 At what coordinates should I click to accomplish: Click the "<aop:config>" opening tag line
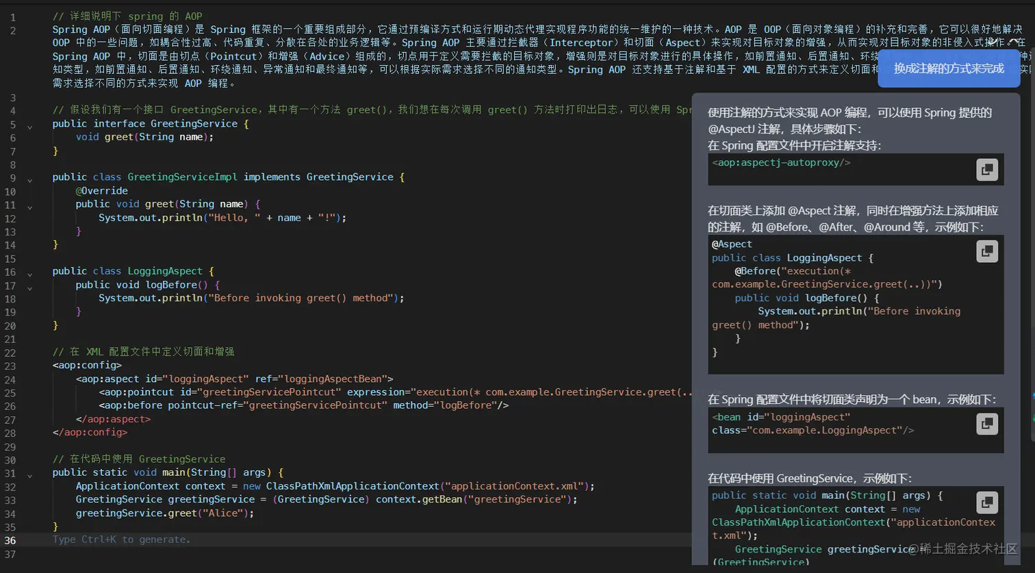tap(87, 365)
